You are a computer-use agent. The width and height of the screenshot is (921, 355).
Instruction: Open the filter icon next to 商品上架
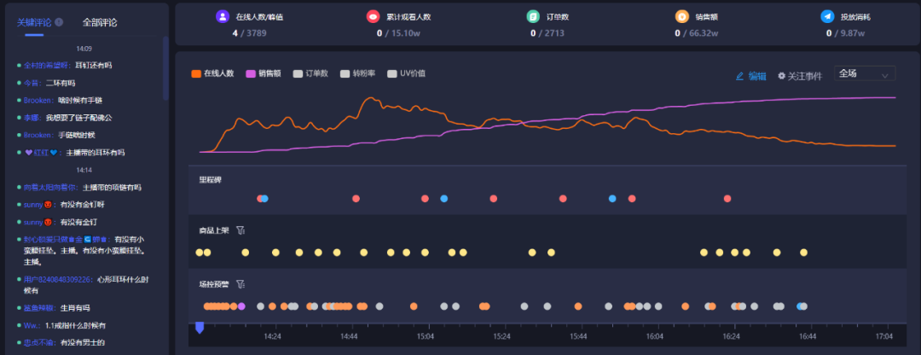tap(240, 230)
